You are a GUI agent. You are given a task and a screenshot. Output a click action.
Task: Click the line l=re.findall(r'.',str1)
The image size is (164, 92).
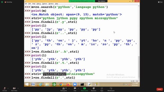[x=53, y=78]
